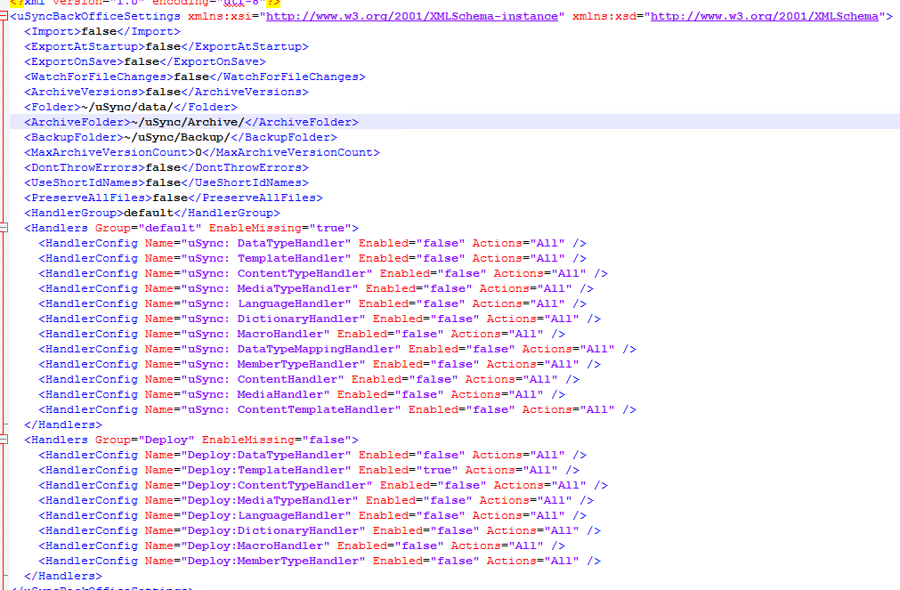Click the uSync: ContentTypeHandler config line
This screenshot has width=900, height=590.
pos(323,273)
